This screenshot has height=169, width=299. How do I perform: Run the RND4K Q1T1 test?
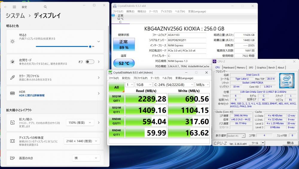[x=116, y=133]
